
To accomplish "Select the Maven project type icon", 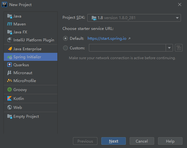I will click(x=10, y=24).
